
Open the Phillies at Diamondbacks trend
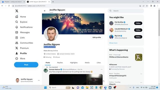coord(119,57)
